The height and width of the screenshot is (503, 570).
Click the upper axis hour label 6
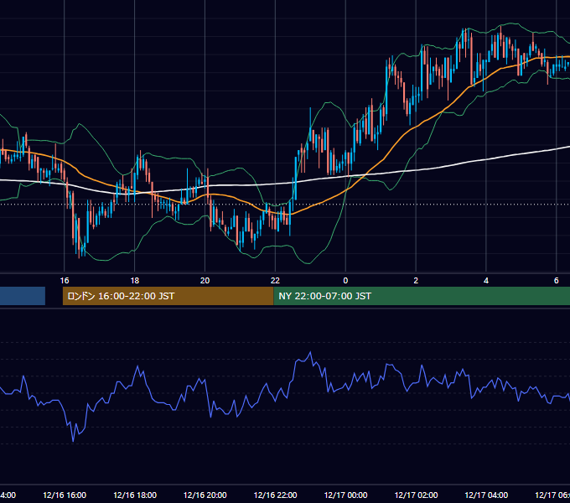[x=557, y=280]
